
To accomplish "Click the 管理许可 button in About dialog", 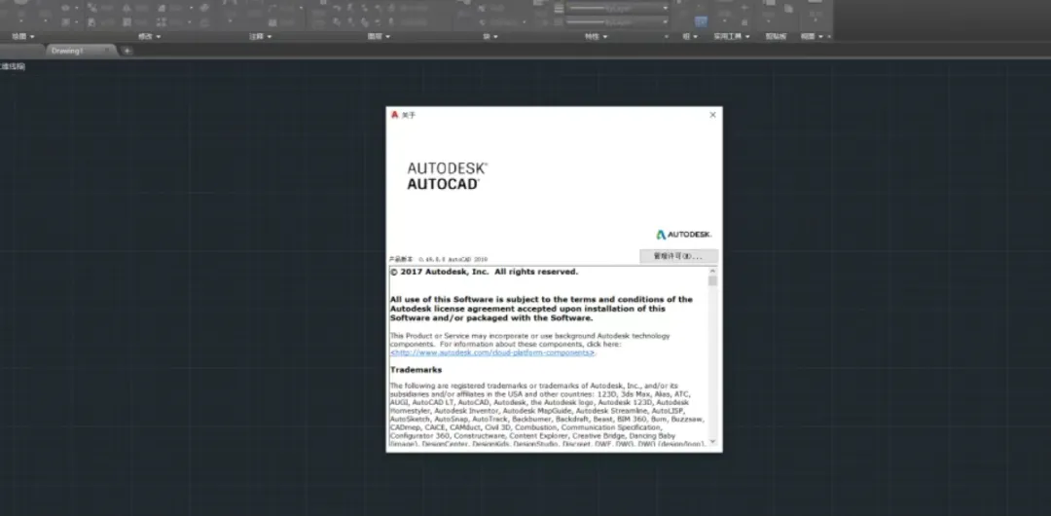I will coord(678,256).
